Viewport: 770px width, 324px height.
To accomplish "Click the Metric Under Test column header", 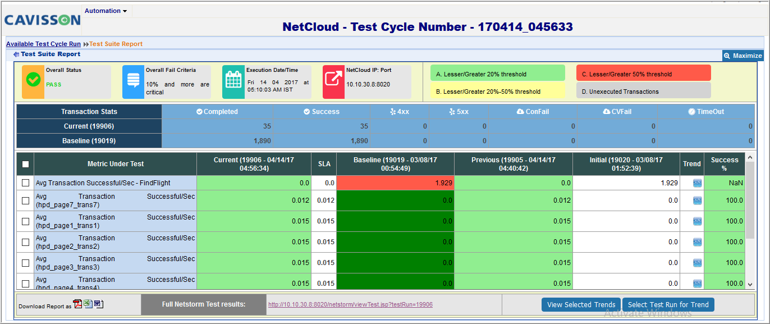I will click(116, 164).
